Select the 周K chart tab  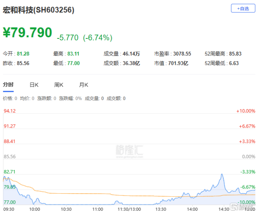coord(59,85)
